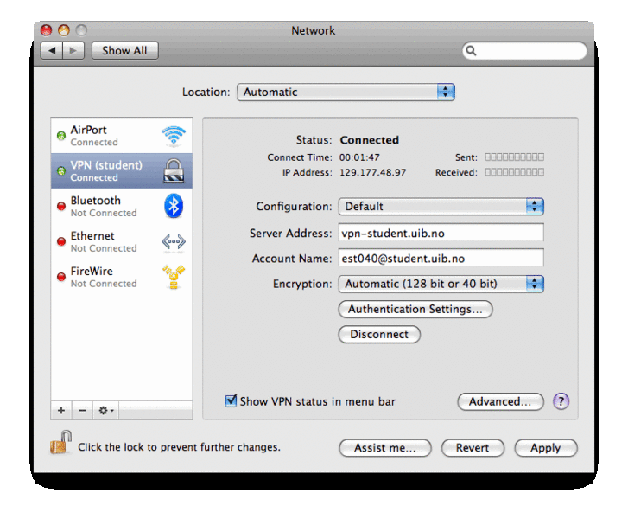
Task: Click the VPN padlock icon in sidebar
Action: tap(174, 171)
